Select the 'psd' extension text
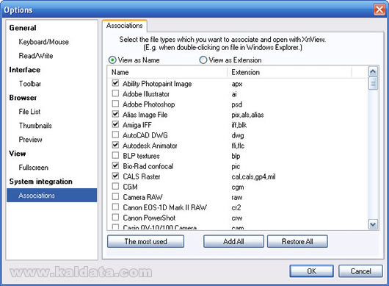Screen dimensions: 389x286 [236, 104]
